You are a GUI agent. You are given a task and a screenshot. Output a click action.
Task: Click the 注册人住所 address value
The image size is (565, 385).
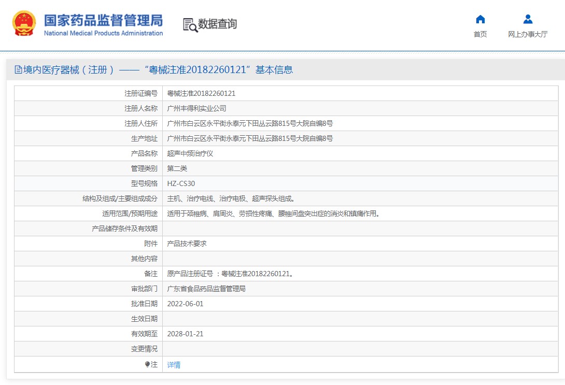point(250,123)
